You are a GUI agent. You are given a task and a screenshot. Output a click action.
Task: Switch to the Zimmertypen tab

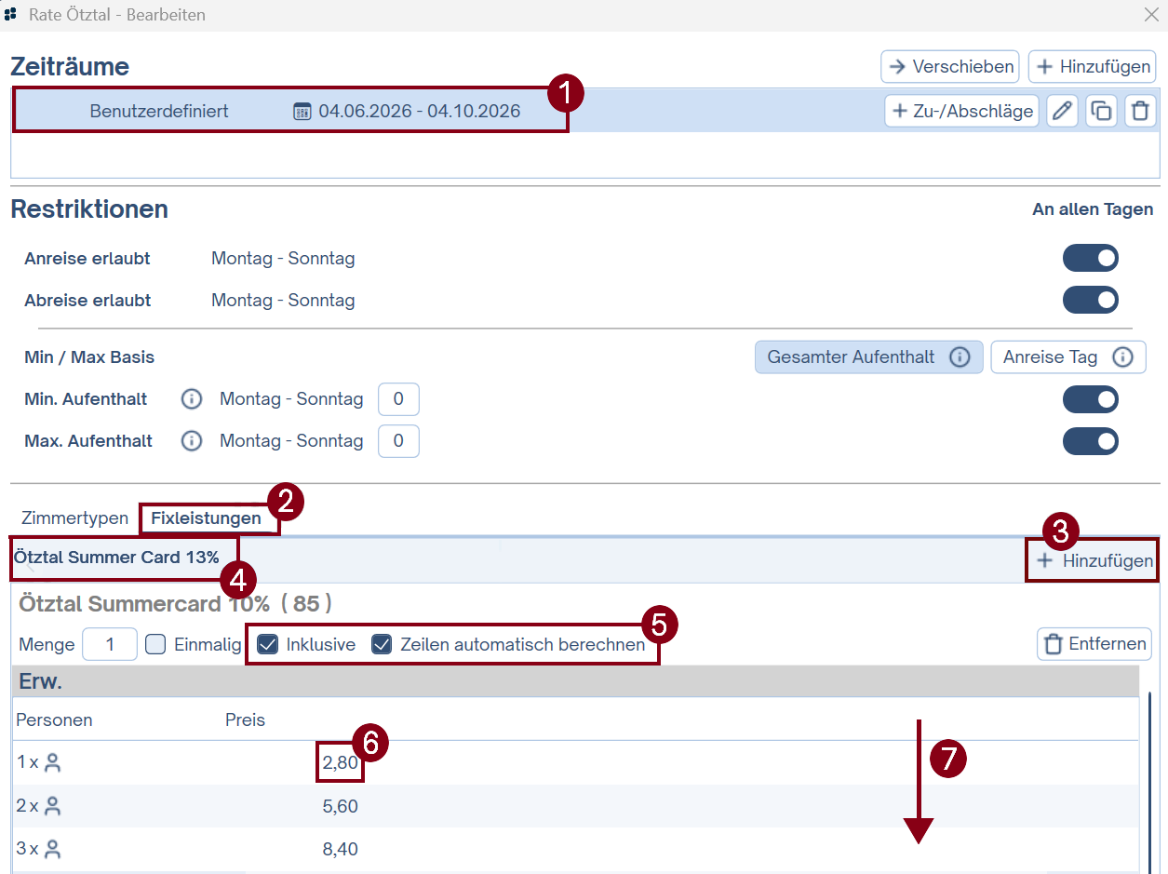(74, 518)
